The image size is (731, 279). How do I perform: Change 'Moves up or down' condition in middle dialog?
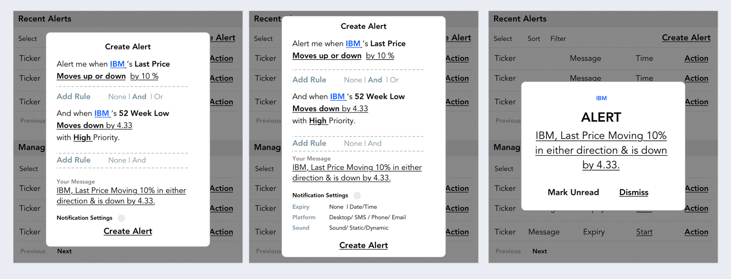[x=327, y=55]
